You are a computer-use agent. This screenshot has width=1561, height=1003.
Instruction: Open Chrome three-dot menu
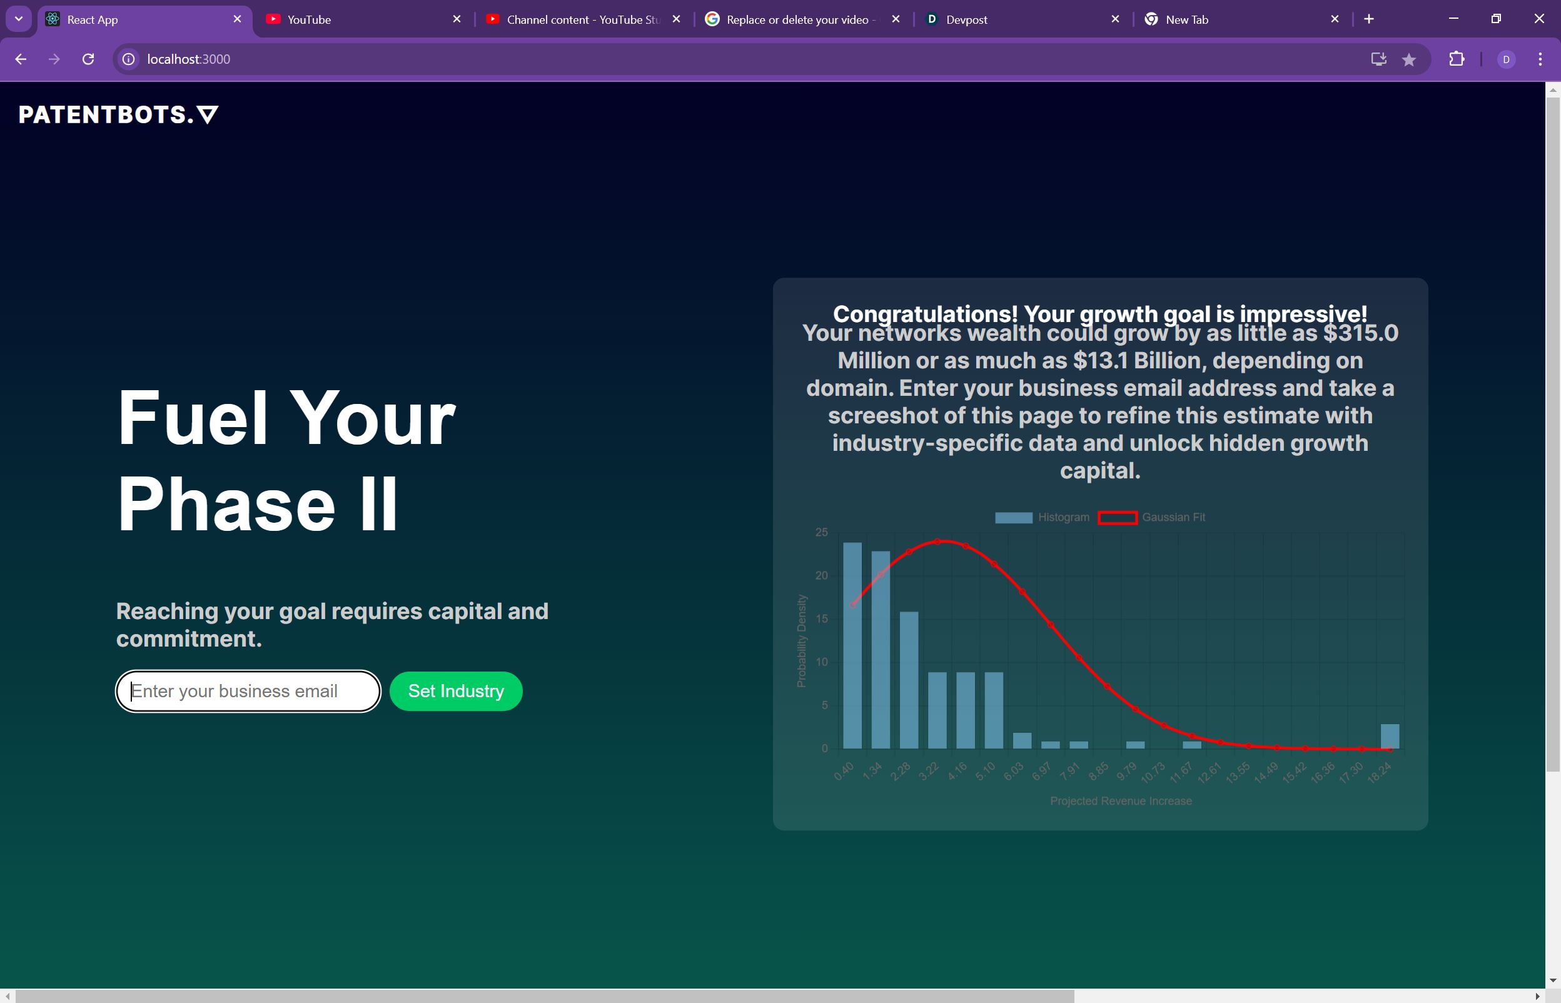pyautogui.click(x=1540, y=59)
